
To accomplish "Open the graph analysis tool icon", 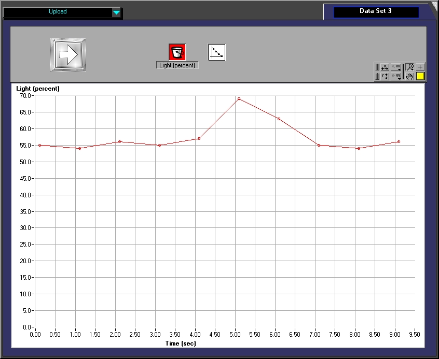I will [217, 52].
